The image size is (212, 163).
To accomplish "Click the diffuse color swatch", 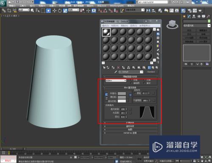I will (122, 97).
